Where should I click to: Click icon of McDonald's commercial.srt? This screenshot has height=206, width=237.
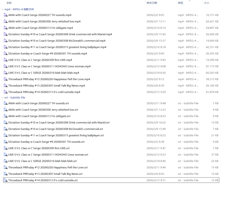tap(6, 129)
